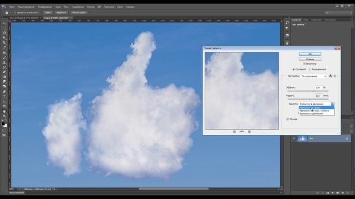Open the Файл menu
Screen dimensions: 355x199
[x=12, y=7]
